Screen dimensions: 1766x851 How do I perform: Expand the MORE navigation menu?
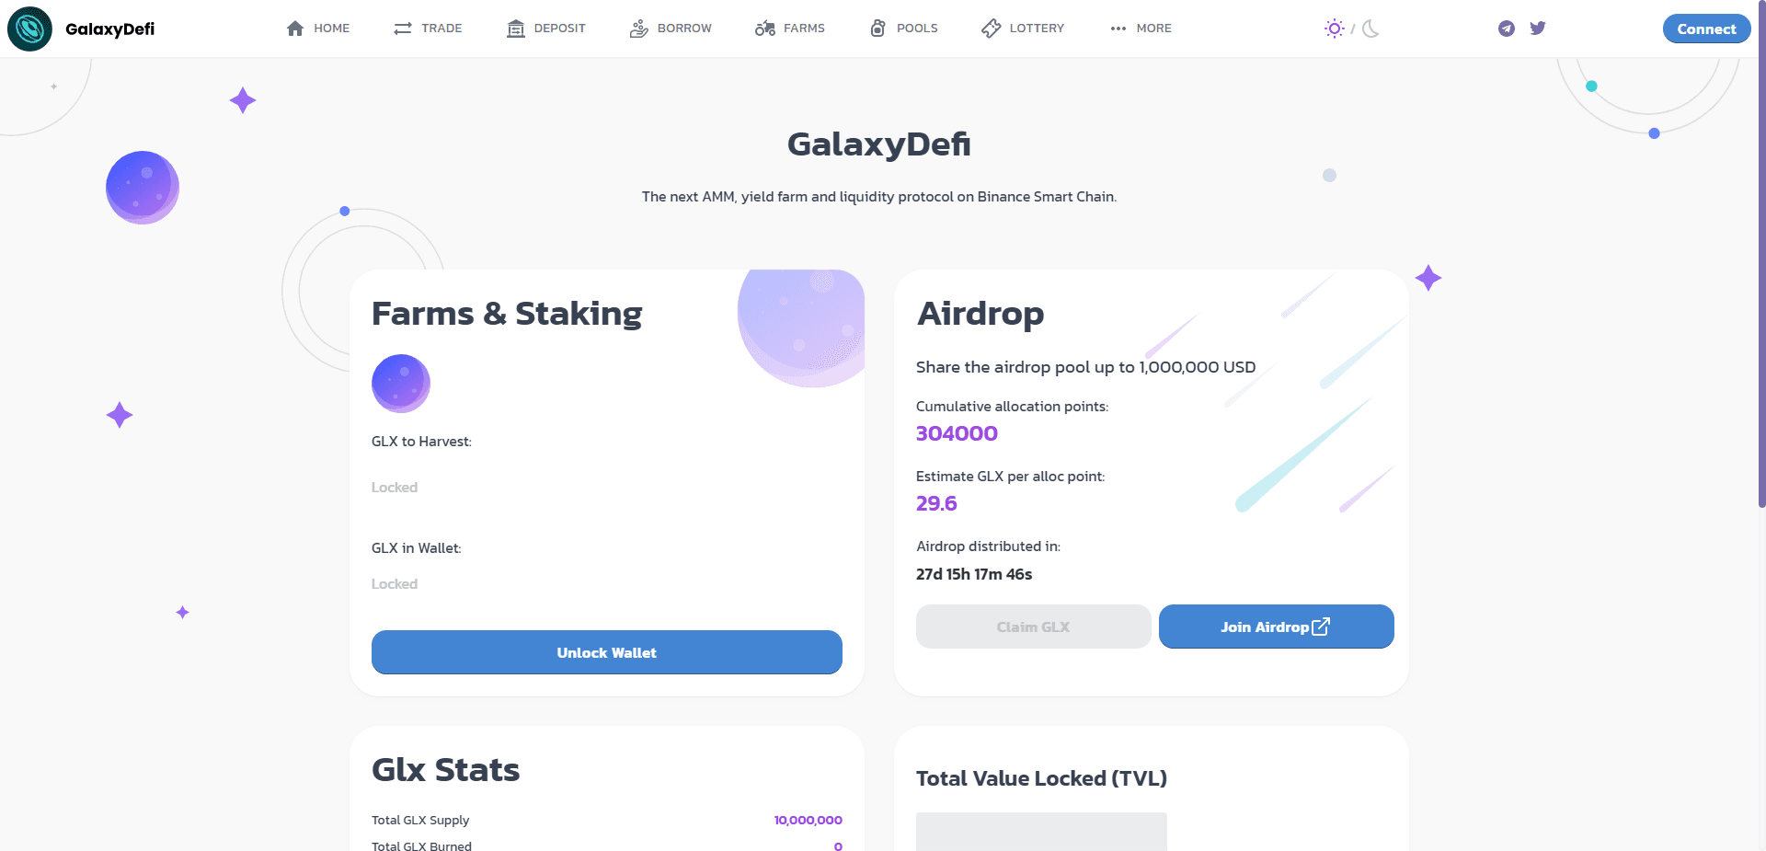[x=1141, y=29]
